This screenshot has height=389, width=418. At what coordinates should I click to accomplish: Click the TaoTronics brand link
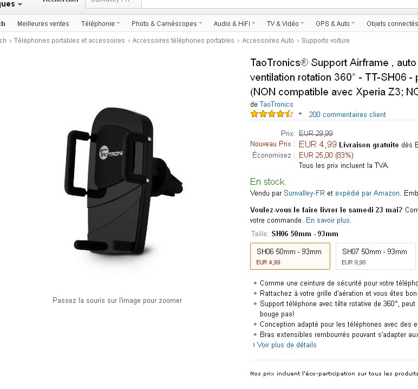pyautogui.click(x=277, y=105)
